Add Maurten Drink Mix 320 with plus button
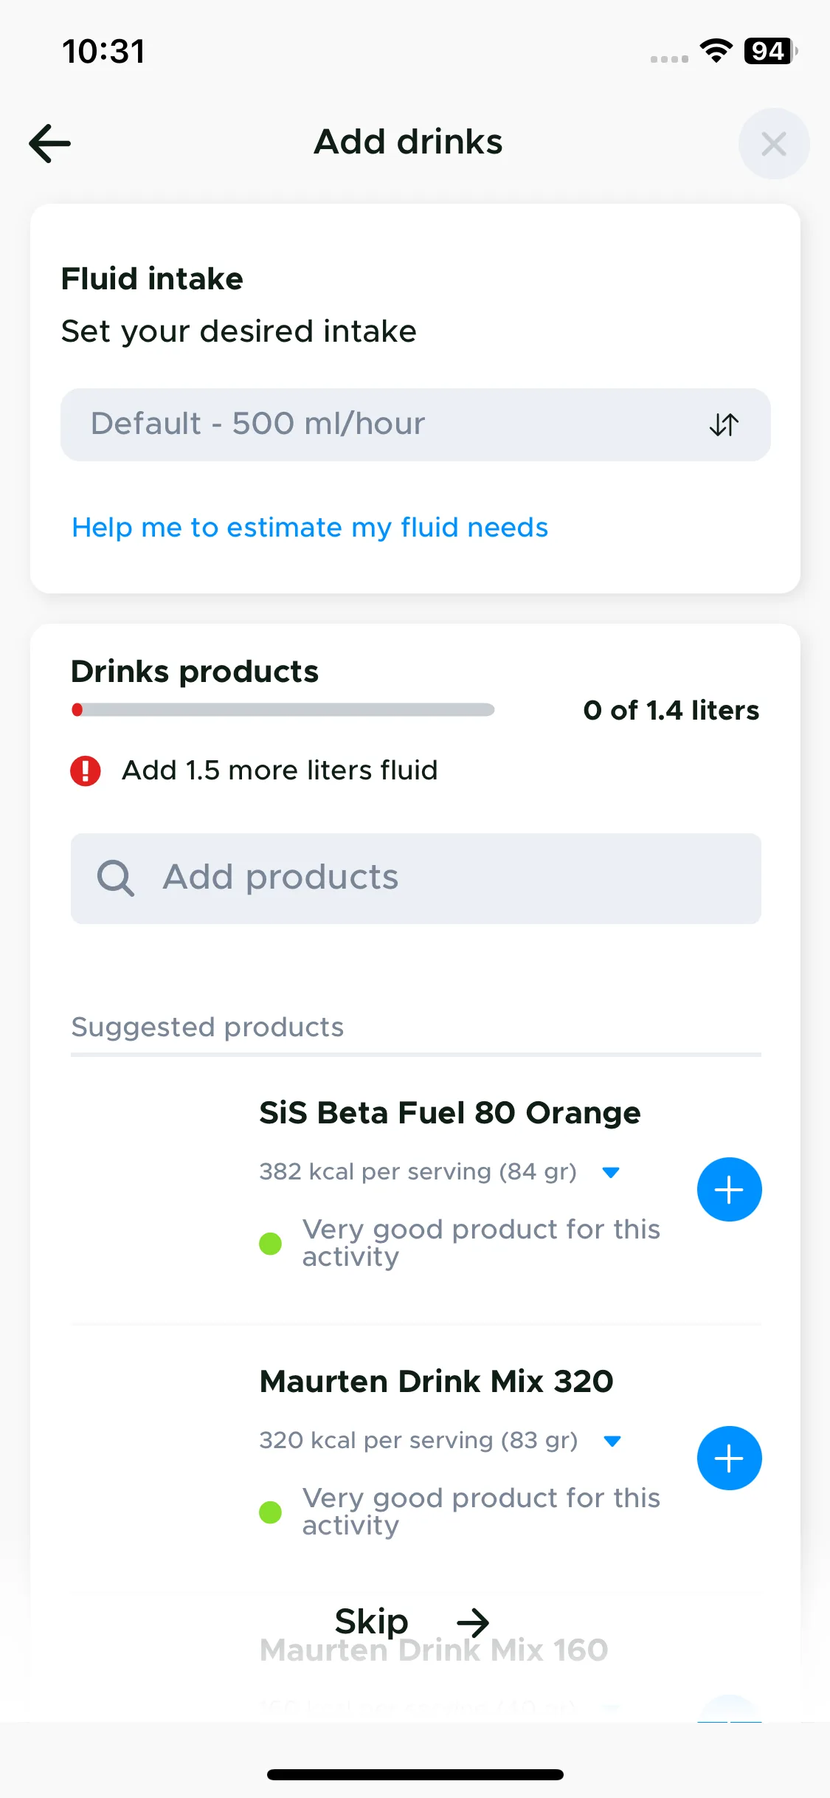The width and height of the screenshot is (830, 1798). (729, 1458)
